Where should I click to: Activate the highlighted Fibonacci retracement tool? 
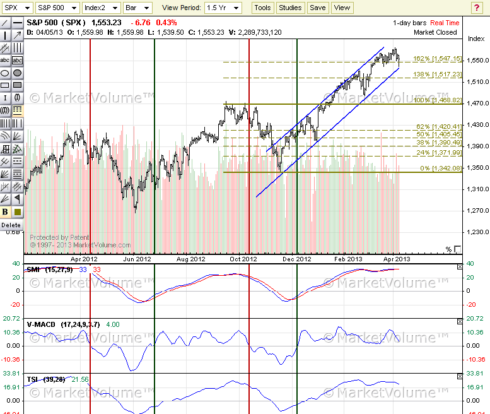[x=17, y=110]
